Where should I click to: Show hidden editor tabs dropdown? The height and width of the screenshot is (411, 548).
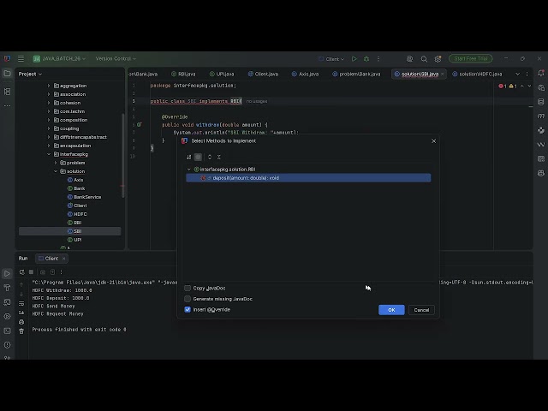tap(517, 74)
